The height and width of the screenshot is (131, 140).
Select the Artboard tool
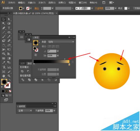pyautogui.click(x=4, y=72)
